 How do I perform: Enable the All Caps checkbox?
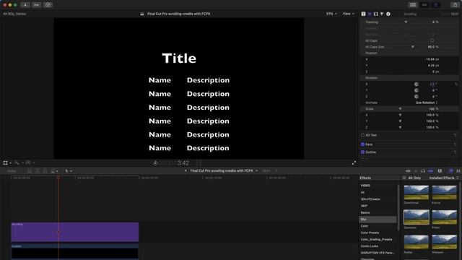point(432,40)
